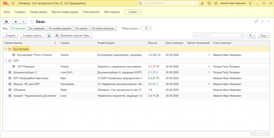
Task: Click ЗУП folder icon
Action: (10, 61)
